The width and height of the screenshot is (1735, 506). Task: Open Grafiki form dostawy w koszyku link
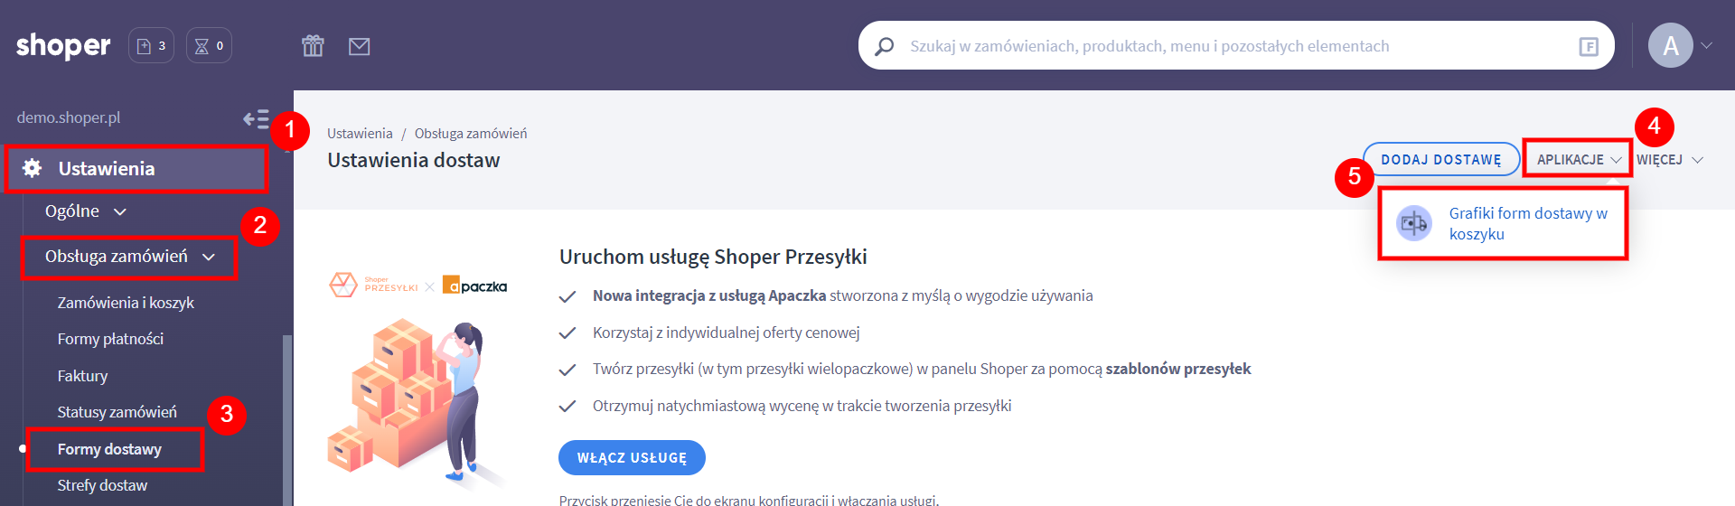click(1527, 223)
